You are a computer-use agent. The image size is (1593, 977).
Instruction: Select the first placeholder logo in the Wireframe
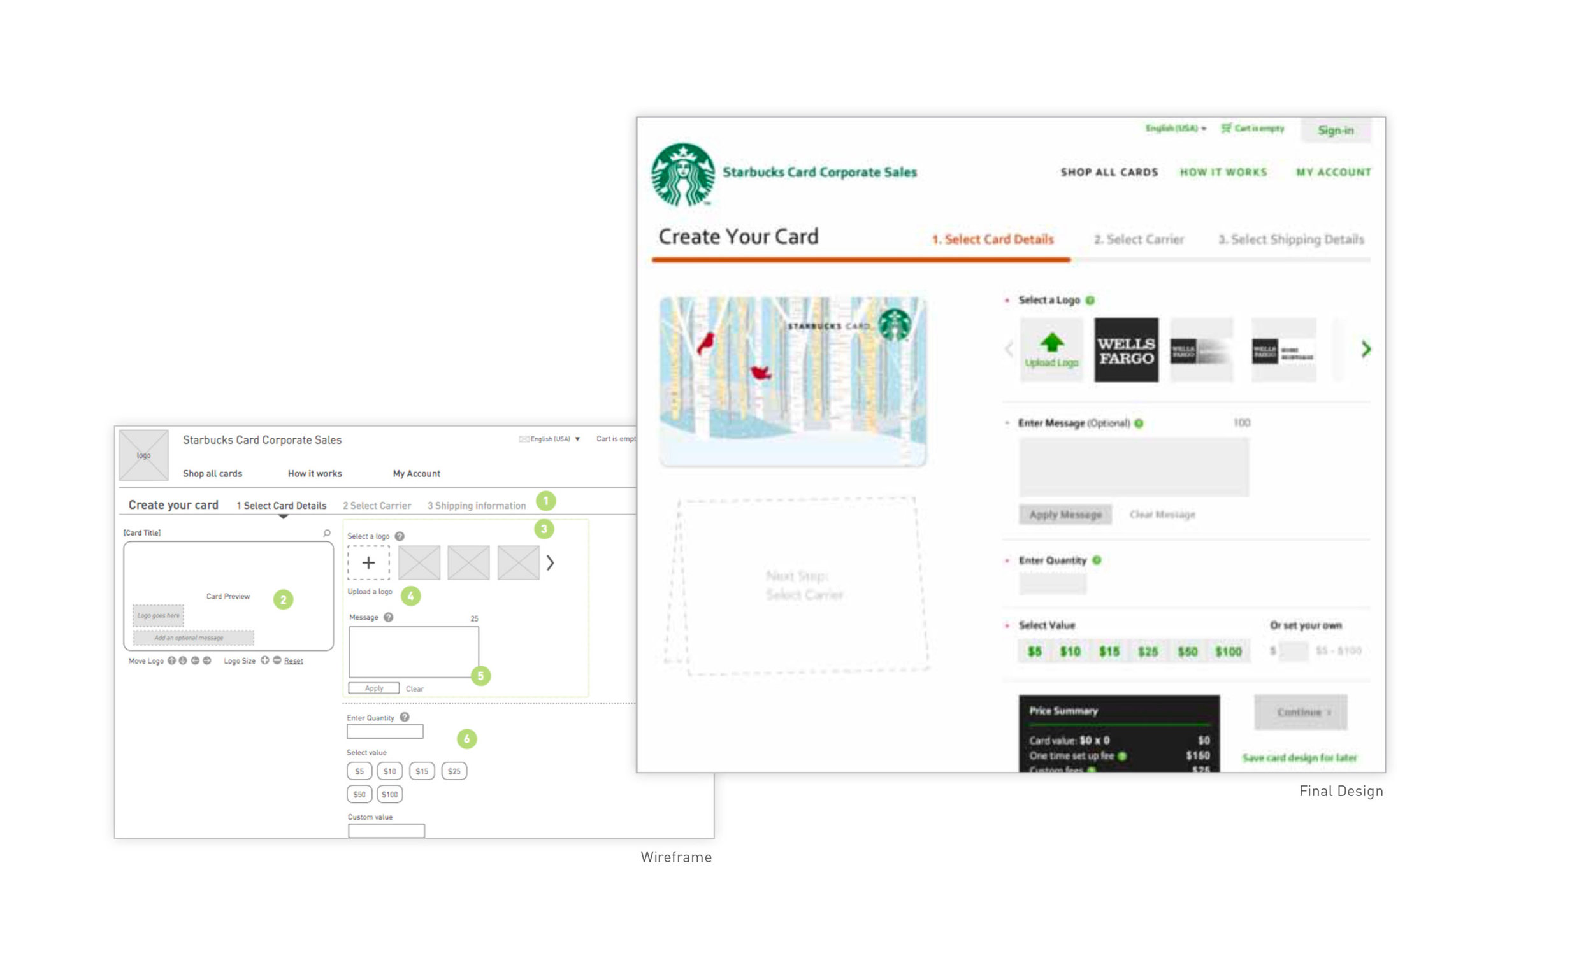pyautogui.click(x=419, y=563)
